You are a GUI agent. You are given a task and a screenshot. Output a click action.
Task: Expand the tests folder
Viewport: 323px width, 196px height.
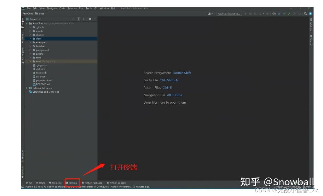point(30,57)
